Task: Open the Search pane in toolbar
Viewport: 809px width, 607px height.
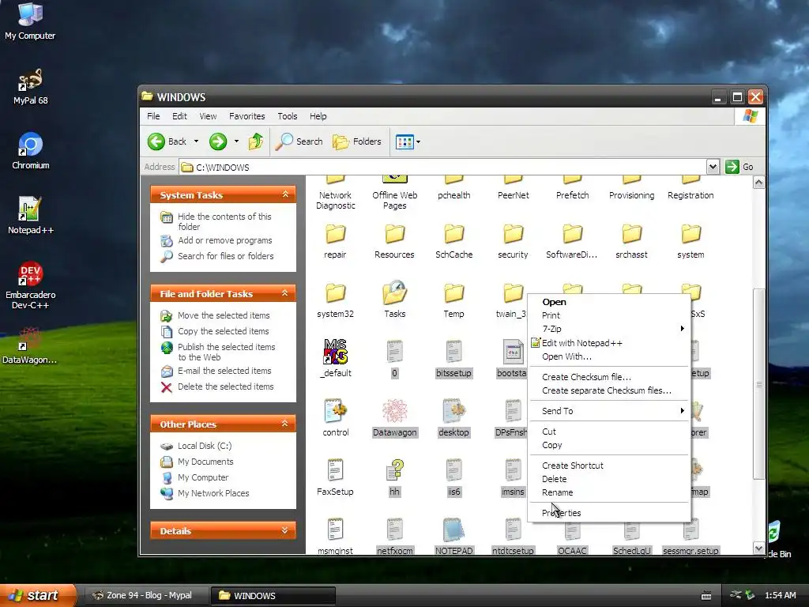Action: point(299,141)
